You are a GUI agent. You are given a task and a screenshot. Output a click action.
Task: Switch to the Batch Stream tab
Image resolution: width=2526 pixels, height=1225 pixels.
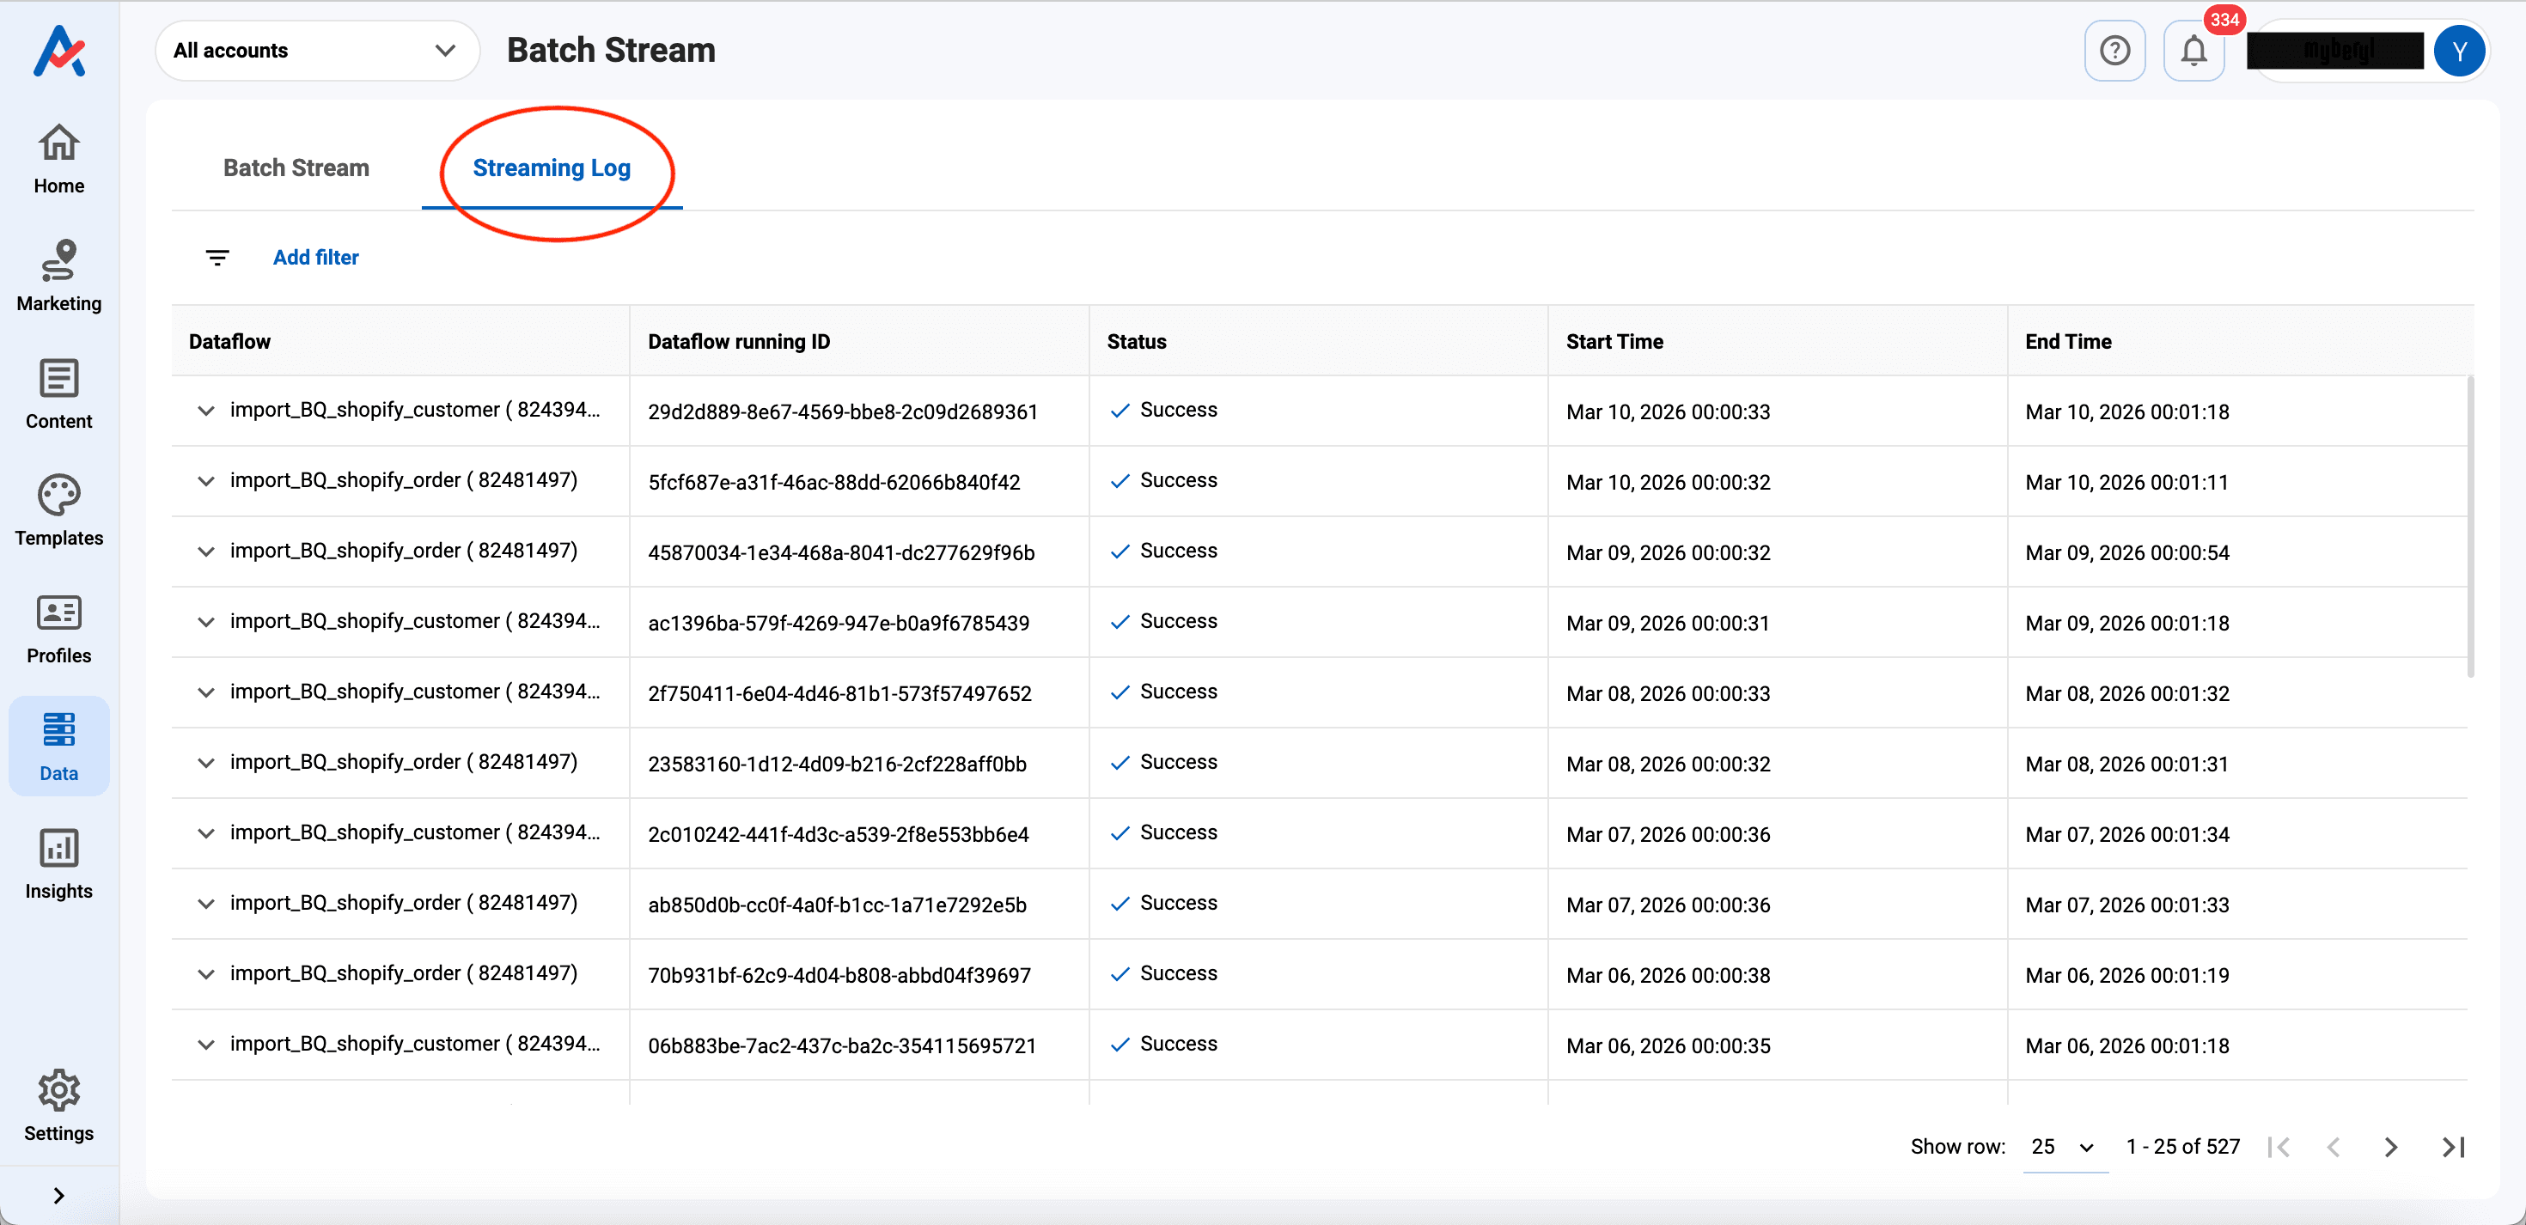click(x=296, y=168)
